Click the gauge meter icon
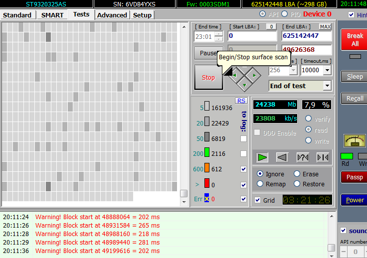Screen dimensions: 367x258 [355, 141]
